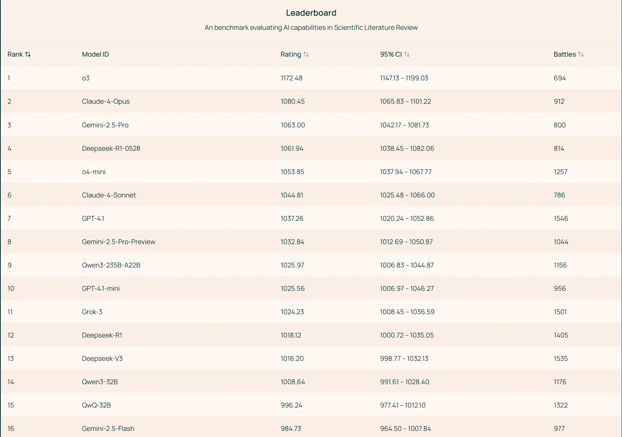Select the o3 model row

point(86,78)
